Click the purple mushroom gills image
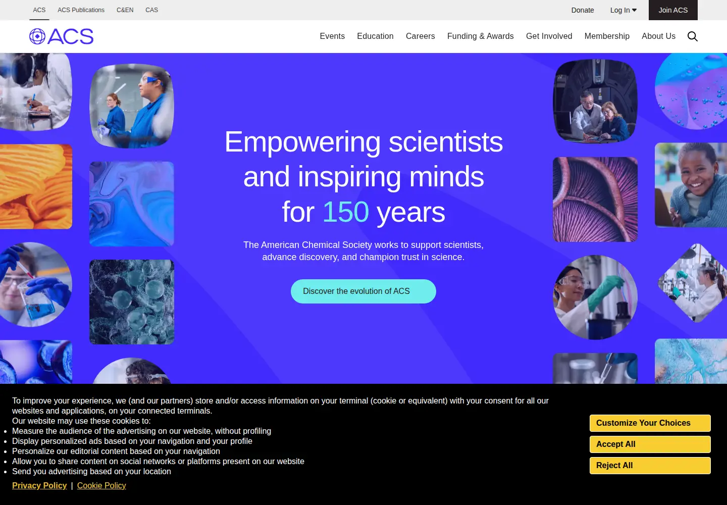 click(595, 199)
